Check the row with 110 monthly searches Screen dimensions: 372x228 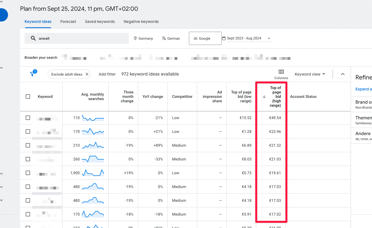tap(28, 118)
